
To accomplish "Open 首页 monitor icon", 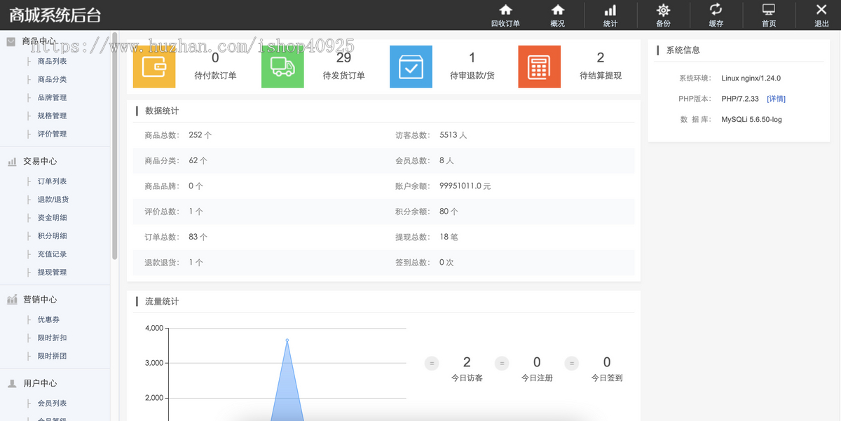I will tap(769, 10).
